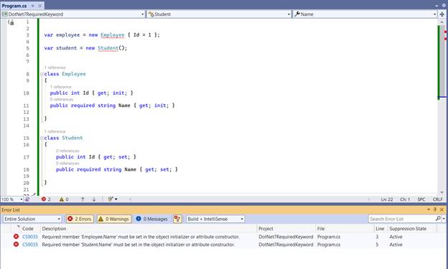This screenshot has width=448, height=269.
Task: Close the Error List panel
Action: click(442, 209)
